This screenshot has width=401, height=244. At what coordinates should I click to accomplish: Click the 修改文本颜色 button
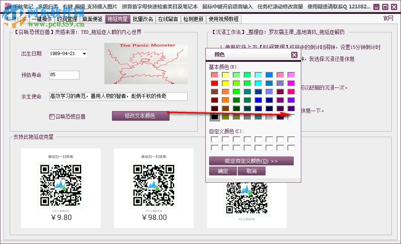coord(141,116)
